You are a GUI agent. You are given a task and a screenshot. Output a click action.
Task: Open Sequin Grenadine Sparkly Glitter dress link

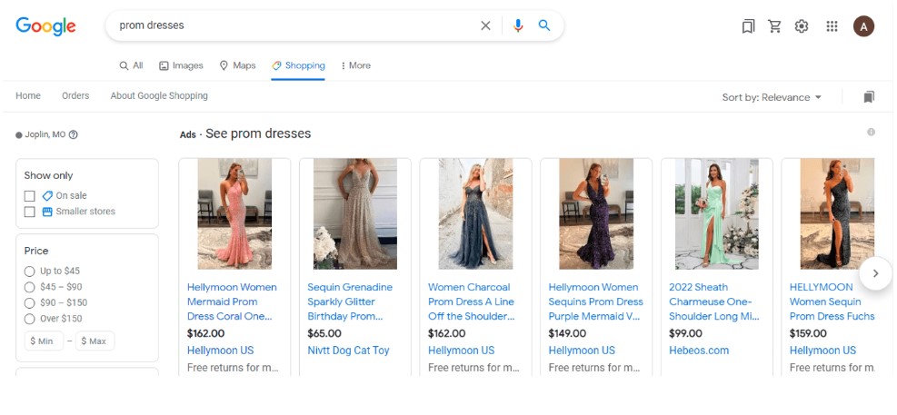(x=350, y=301)
